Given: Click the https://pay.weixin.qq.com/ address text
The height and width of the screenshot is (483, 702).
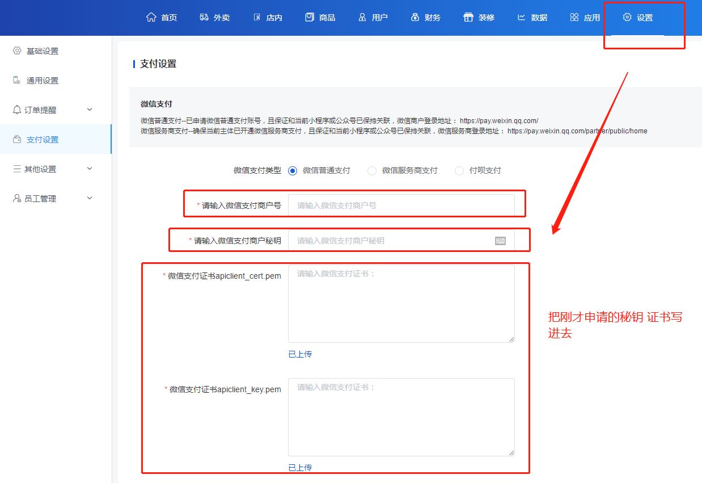Looking at the screenshot, I should [x=499, y=121].
